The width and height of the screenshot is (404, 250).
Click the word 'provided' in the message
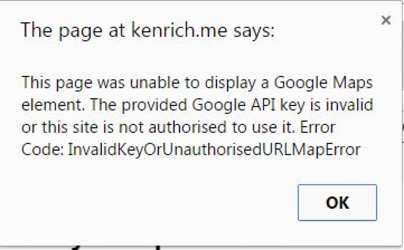tap(155, 105)
